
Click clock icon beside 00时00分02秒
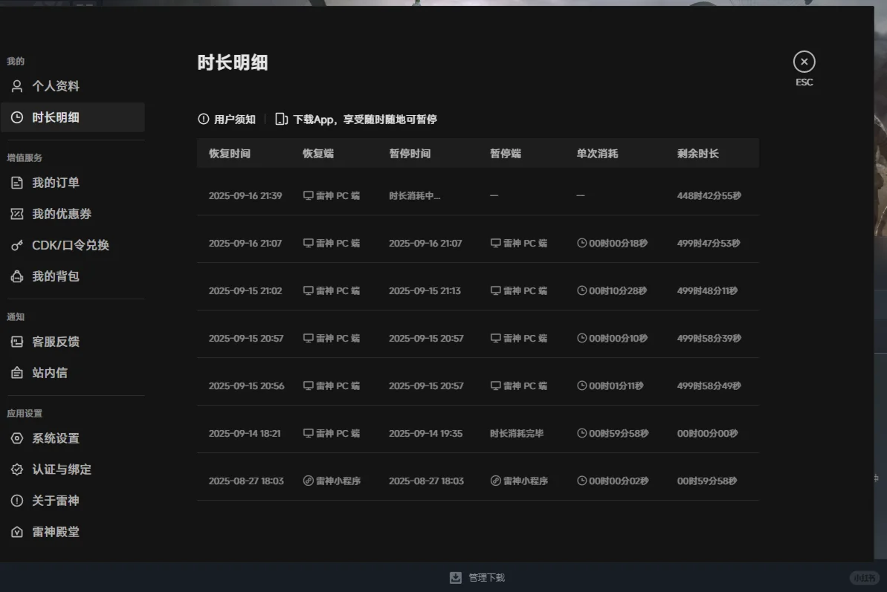(x=581, y=481)
